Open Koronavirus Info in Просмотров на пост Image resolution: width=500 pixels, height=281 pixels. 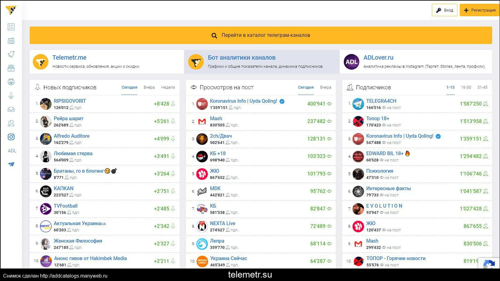[x=244, y=101]
